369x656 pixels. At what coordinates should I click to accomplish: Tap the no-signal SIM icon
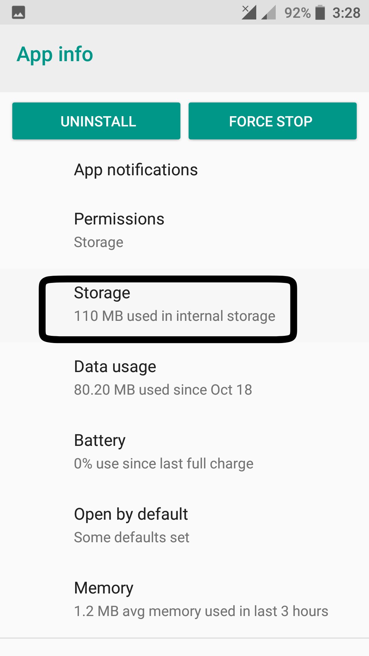(x=249, y=13)
